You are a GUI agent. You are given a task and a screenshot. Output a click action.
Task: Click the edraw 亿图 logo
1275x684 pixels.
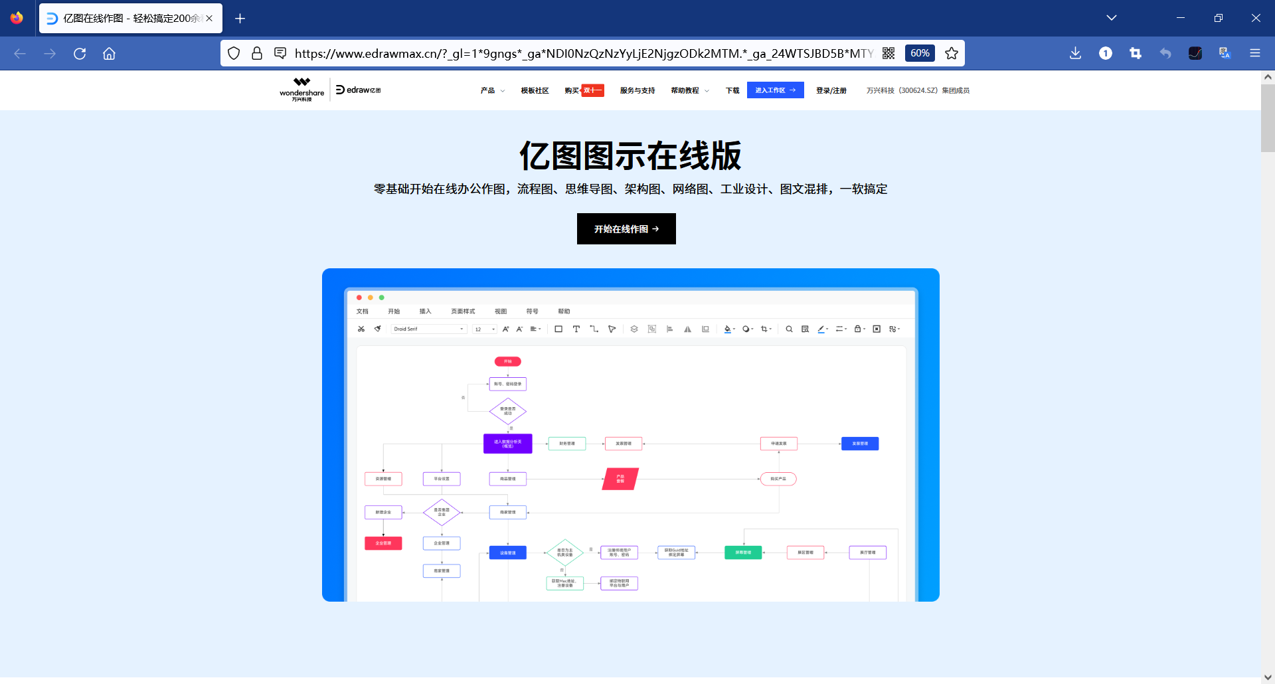358,90
